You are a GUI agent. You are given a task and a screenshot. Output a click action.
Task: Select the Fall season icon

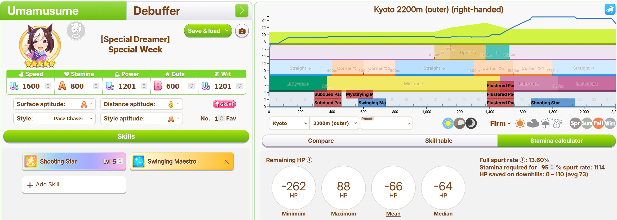598,123
